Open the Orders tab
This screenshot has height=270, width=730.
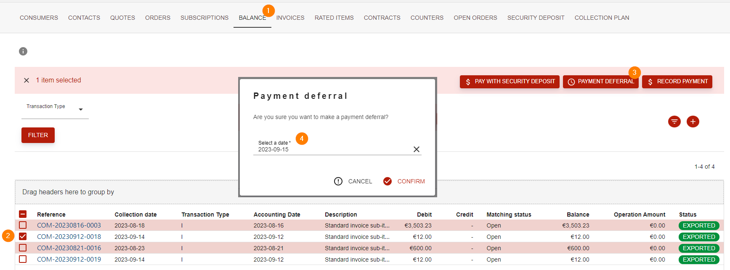point(158,18)
